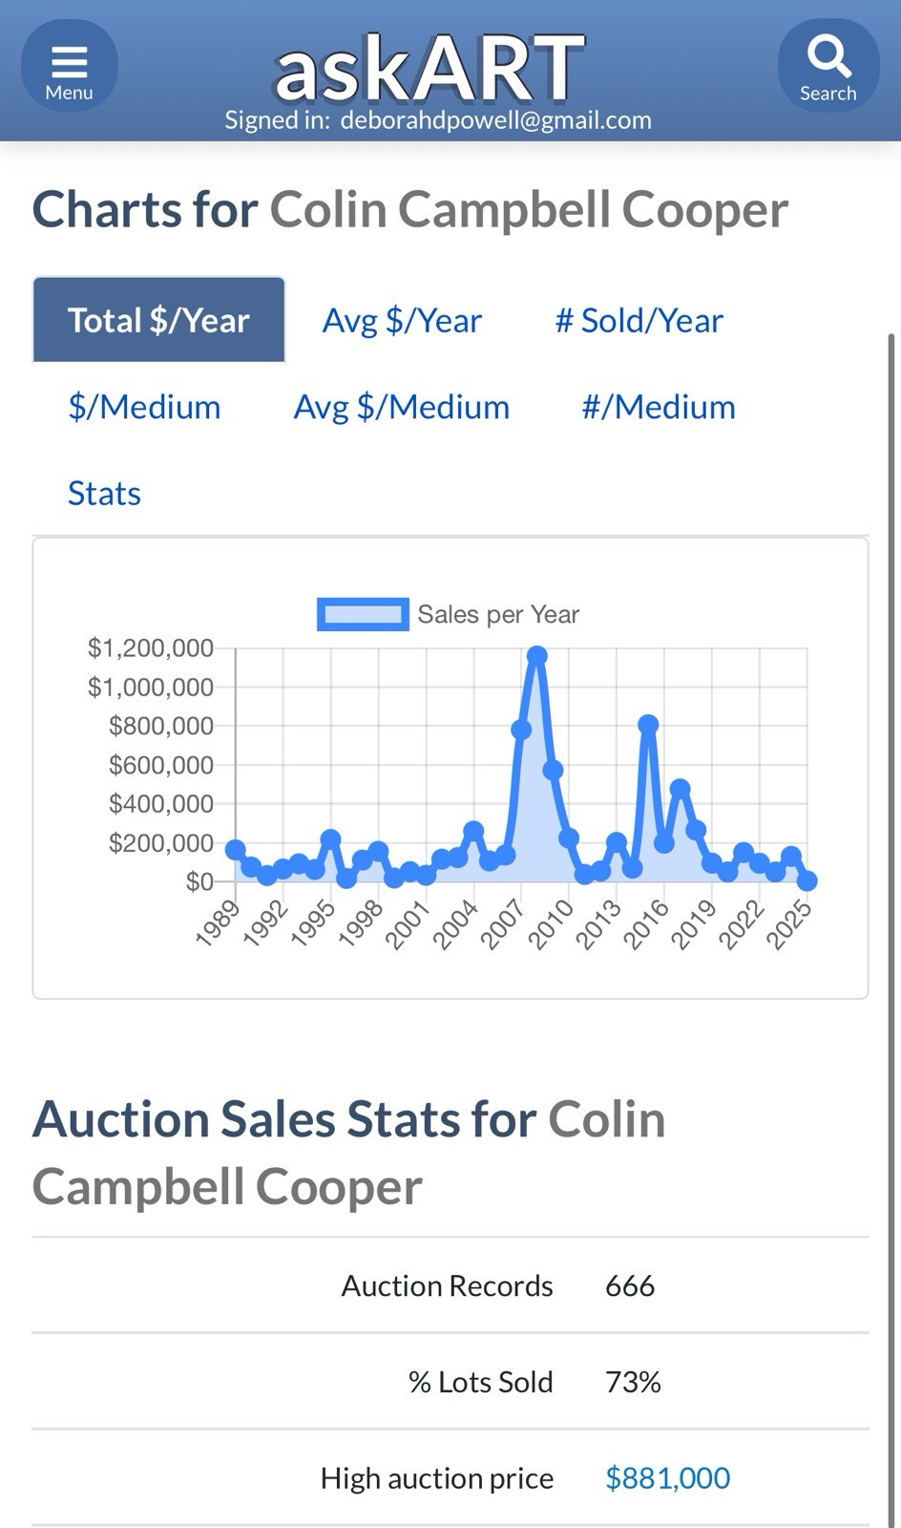Screen dimensions: 901x1528
Task: Tap the Search magnifier icon
Action: coord(828,66)
